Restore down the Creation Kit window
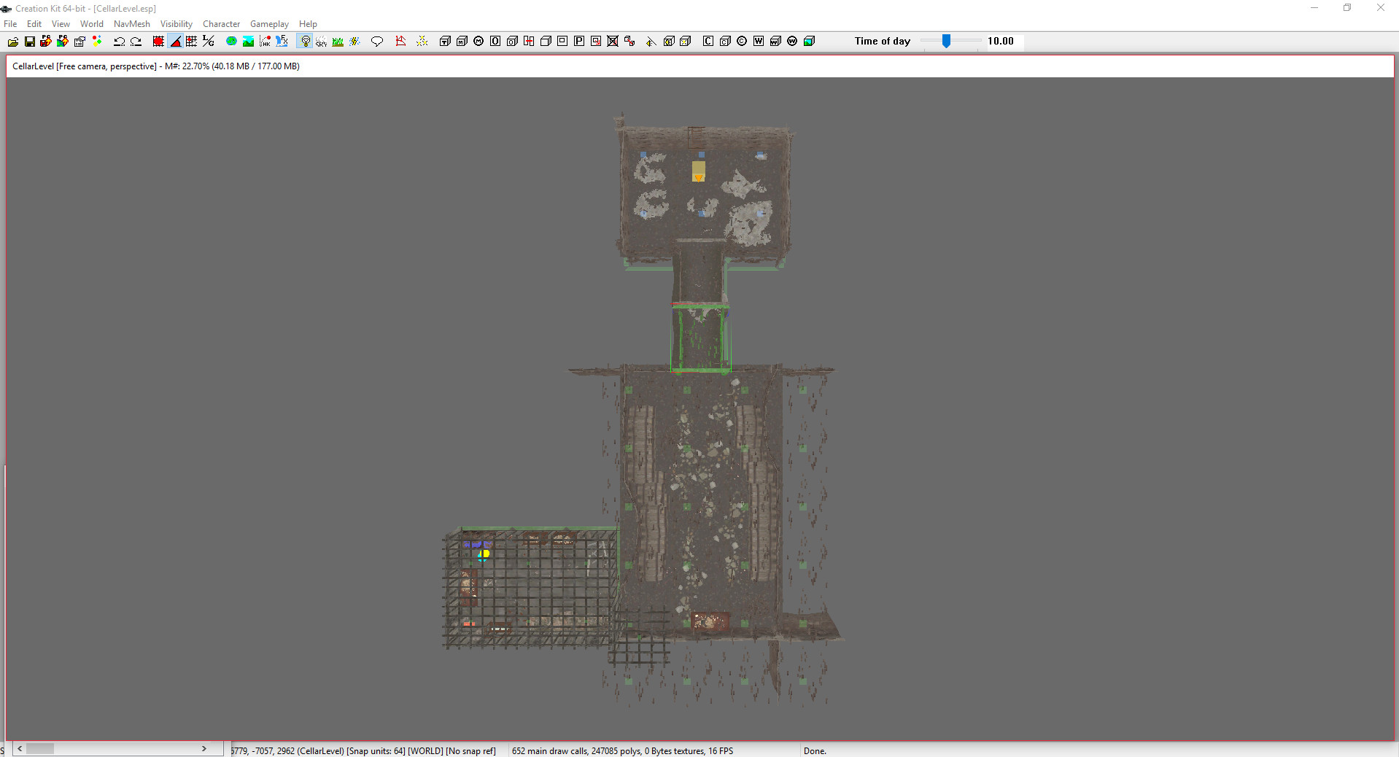Screen dimensions: 1399x757 pyautogui.click(x=1347, y=8)
